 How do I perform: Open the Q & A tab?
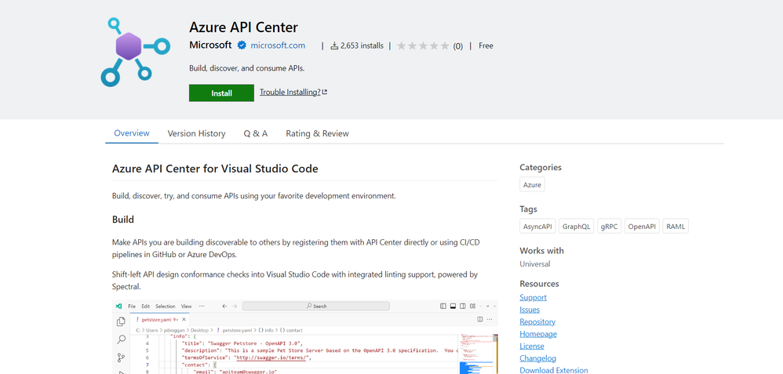(x=255, y=133)
